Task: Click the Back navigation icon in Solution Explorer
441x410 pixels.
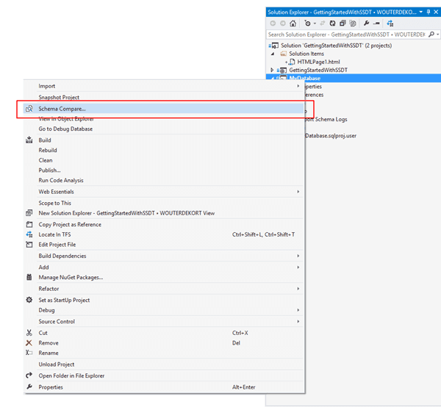Action: [x=273, y=24]
